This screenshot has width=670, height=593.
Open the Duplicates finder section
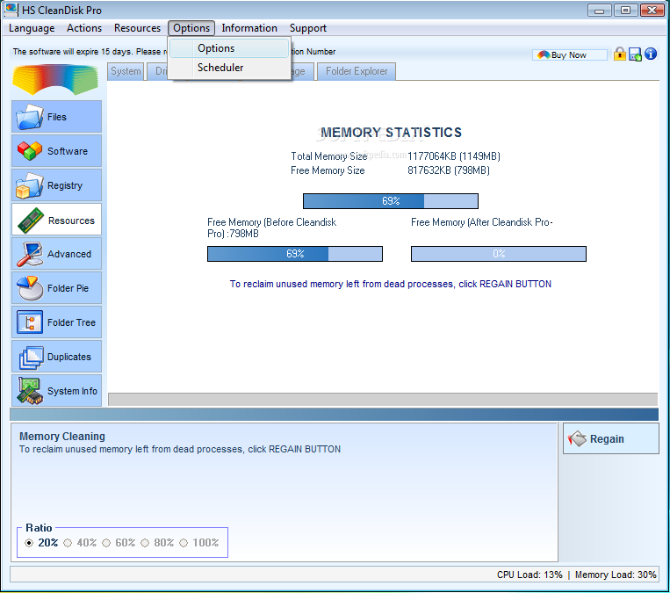[56, 357]
